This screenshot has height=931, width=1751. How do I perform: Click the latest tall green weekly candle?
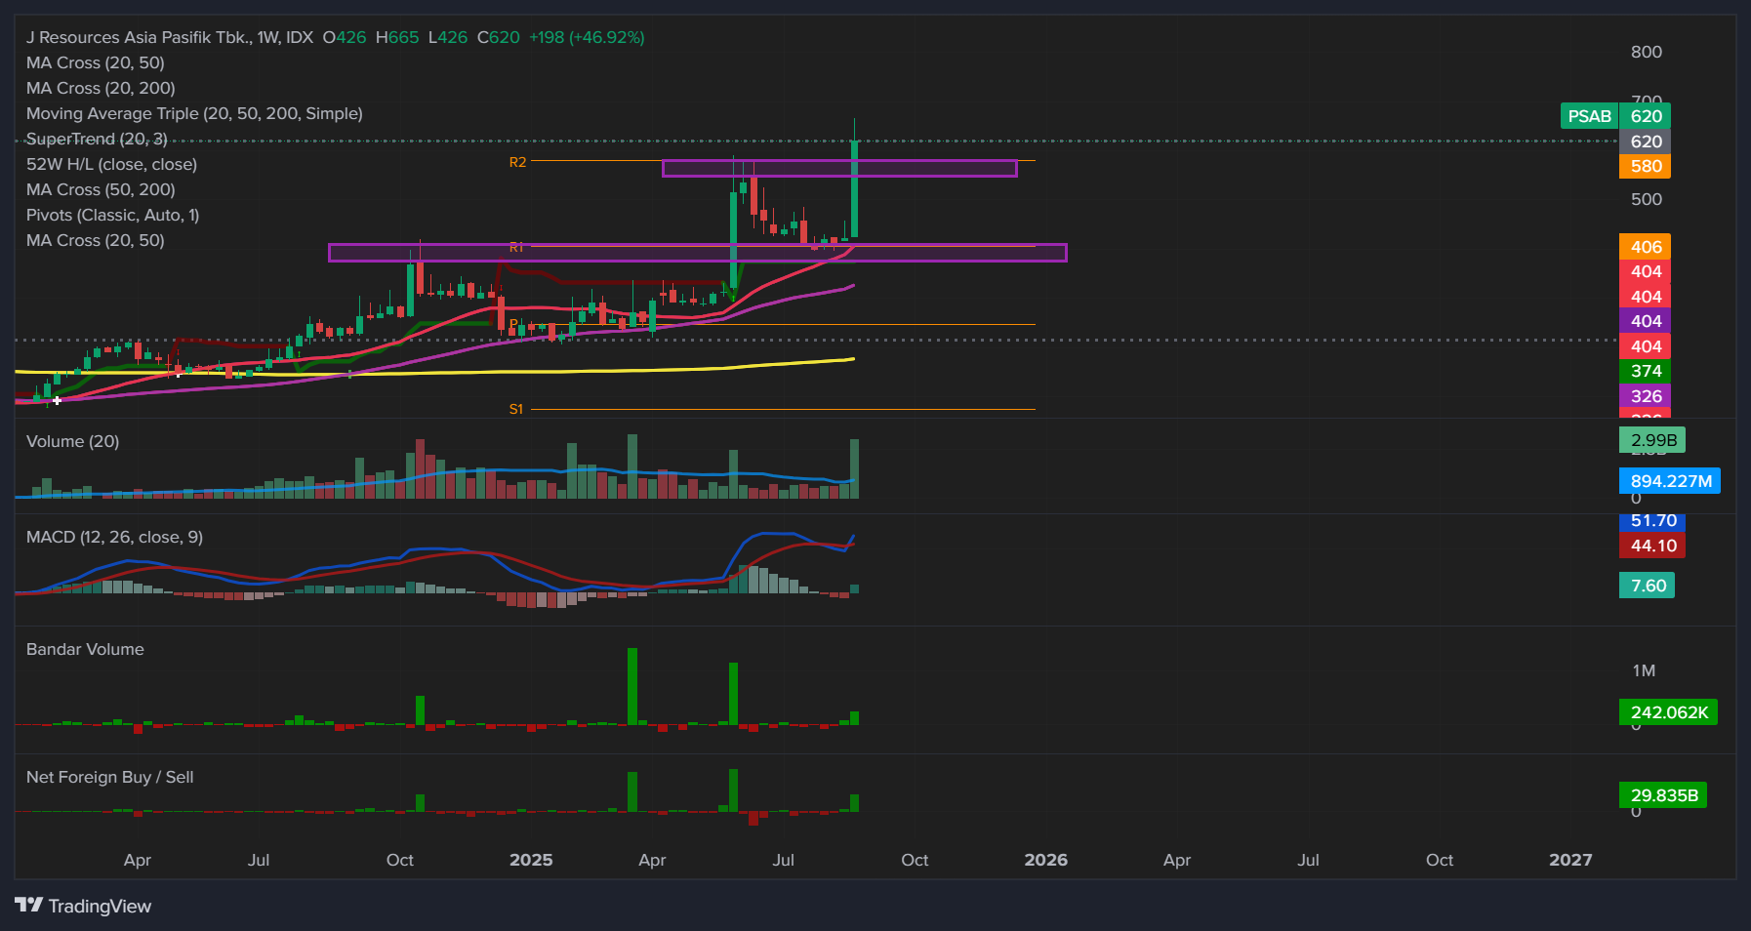click(x=855, y=188)
